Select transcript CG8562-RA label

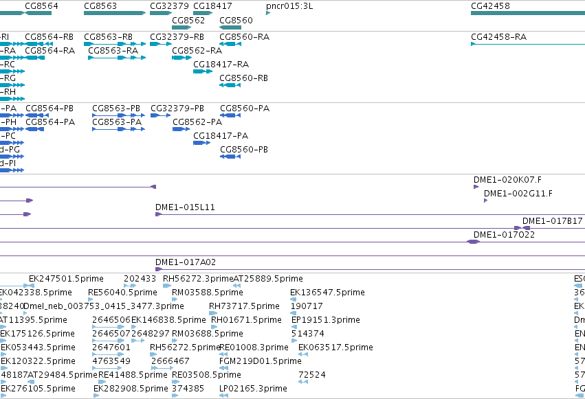[197, 50]
